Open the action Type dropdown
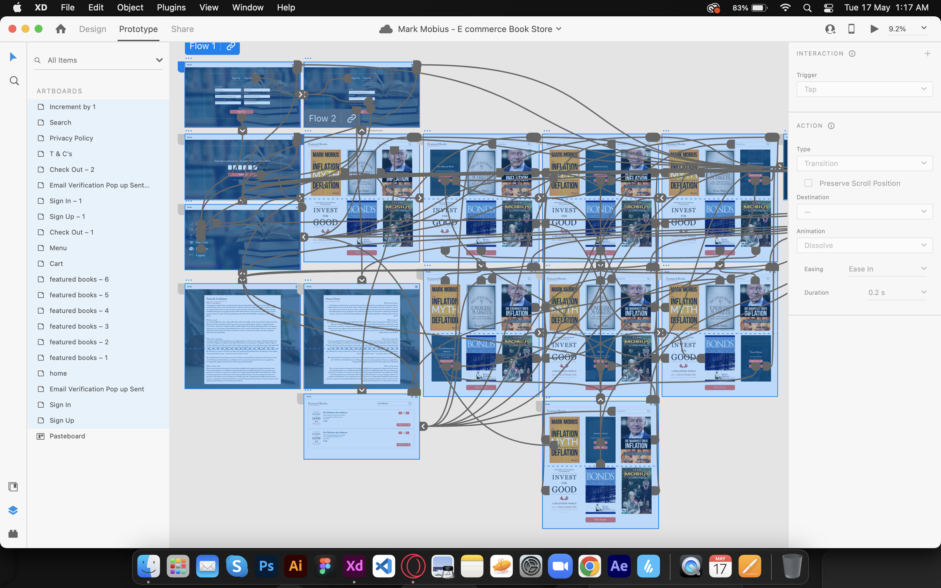Viewport: 941px width, 588px height. coord(865,163)
